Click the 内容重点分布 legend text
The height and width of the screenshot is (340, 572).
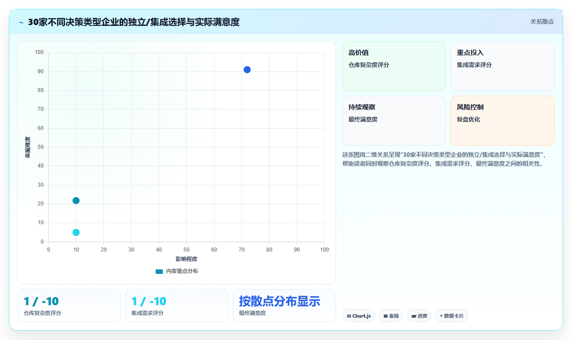(182, 271)
